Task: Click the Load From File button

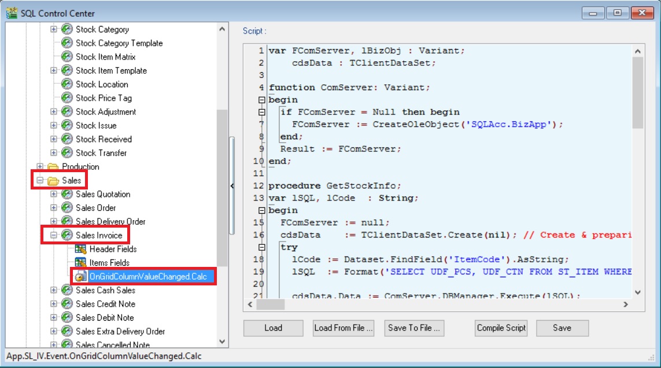Action: coord(344,328)
